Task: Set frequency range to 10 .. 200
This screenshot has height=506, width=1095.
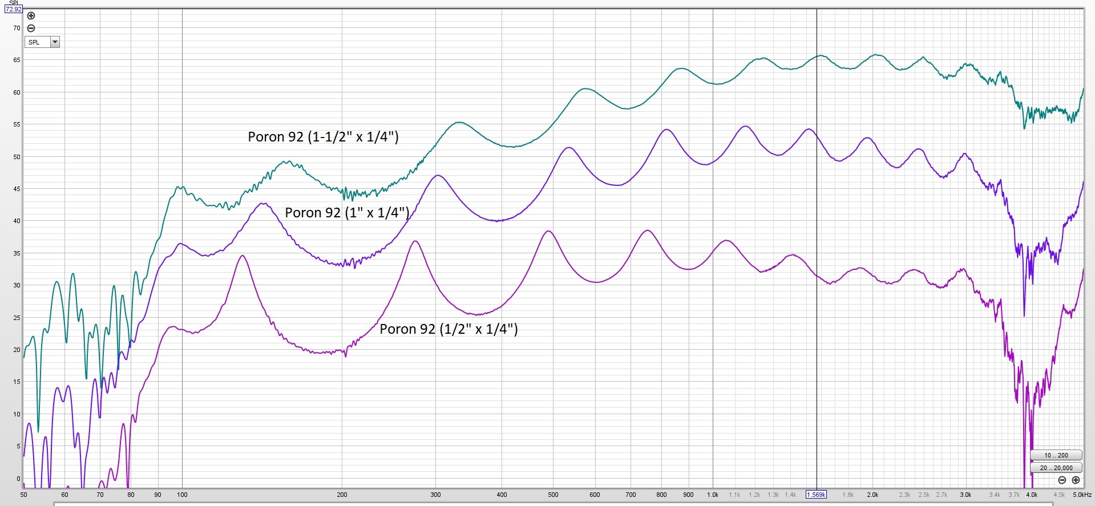Action: click(1056, 455)
